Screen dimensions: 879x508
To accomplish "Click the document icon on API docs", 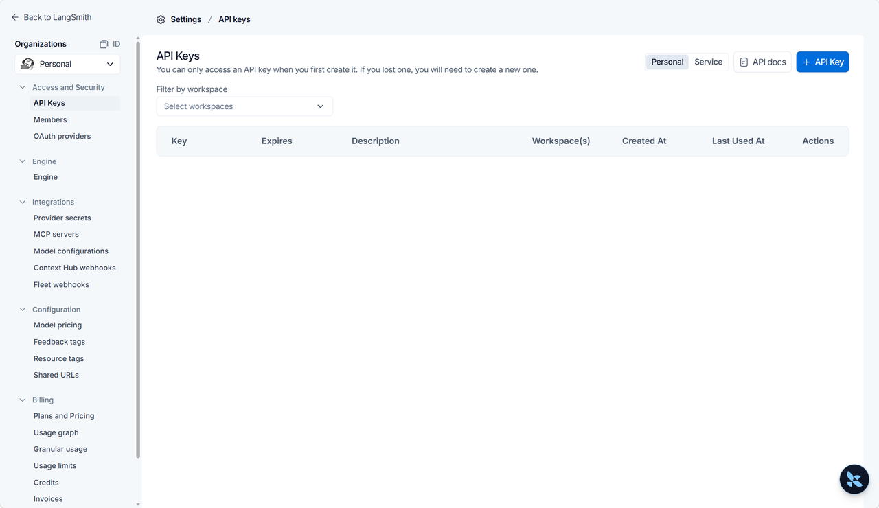I will point(744,62).
